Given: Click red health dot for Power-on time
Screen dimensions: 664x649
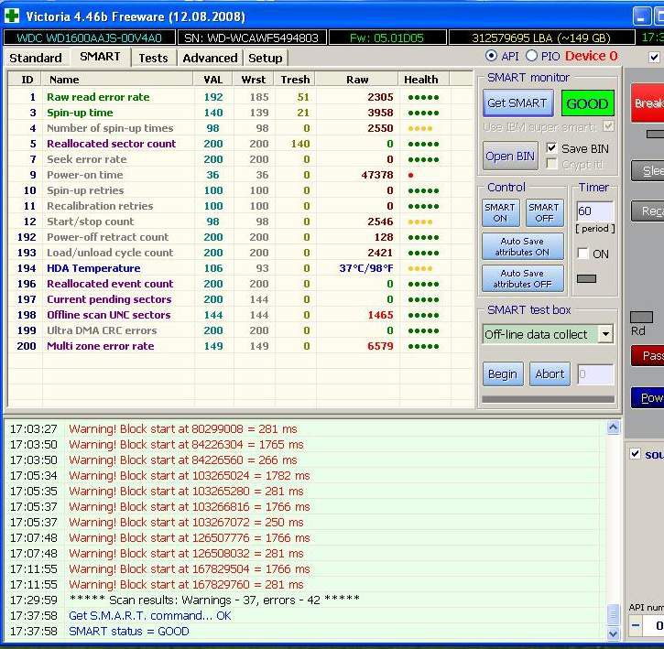Looking at the screenshot, I should click(x=410, y=175).
